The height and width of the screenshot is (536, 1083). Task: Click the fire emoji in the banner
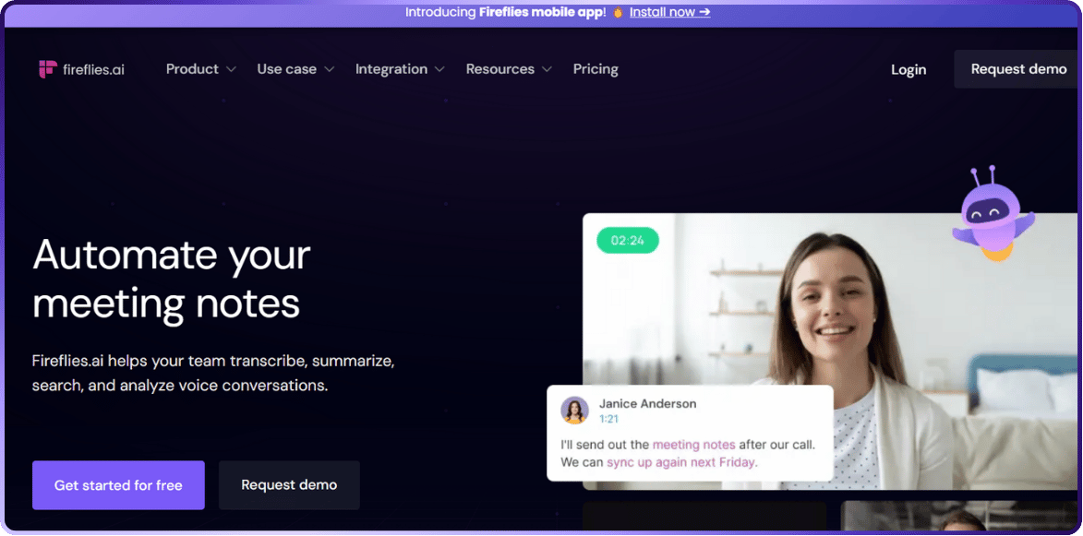(619, 12)
